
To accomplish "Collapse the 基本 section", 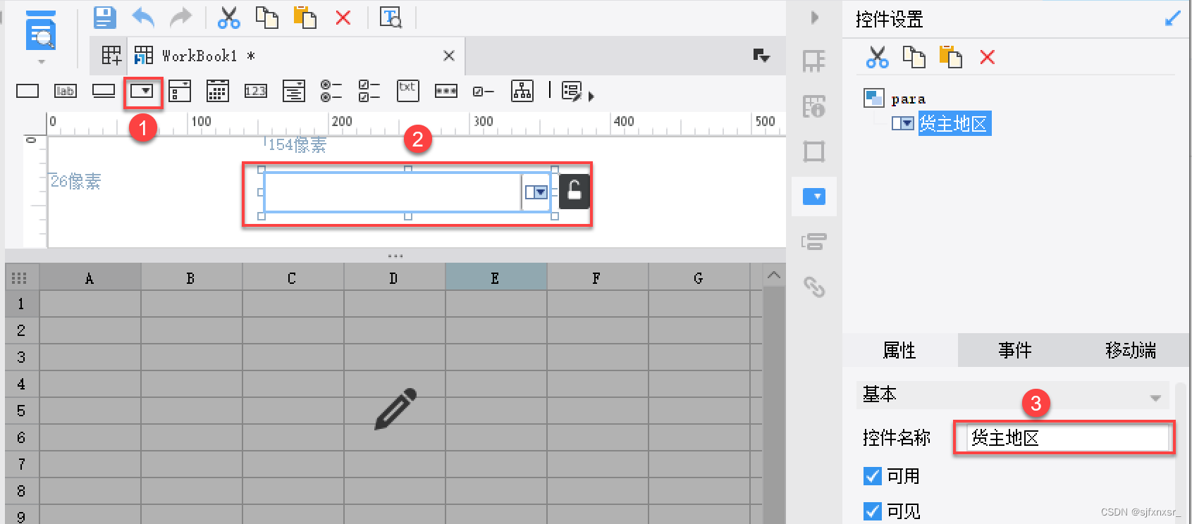I will (x=1155, y=398).
